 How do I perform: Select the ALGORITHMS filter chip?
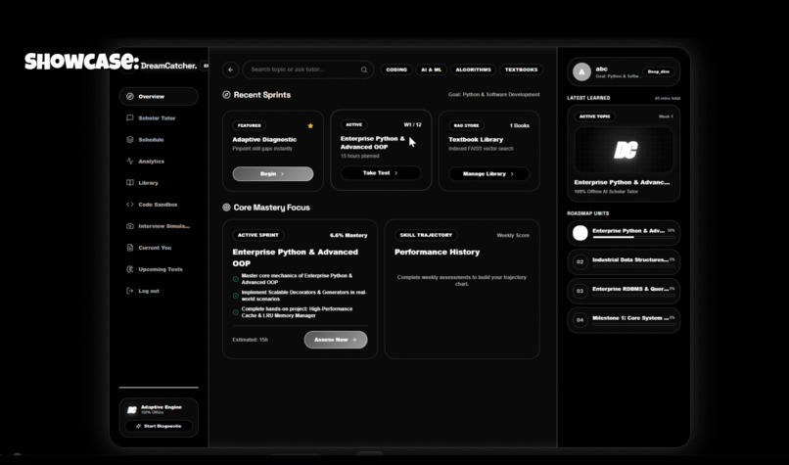coord(473,70)
